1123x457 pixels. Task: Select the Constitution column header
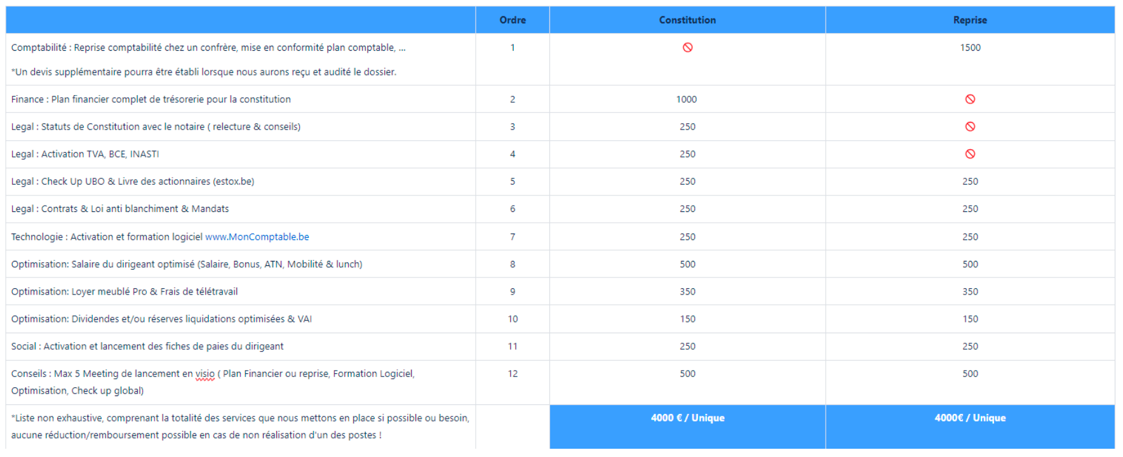pyautogui.click(x=687, y=20)
